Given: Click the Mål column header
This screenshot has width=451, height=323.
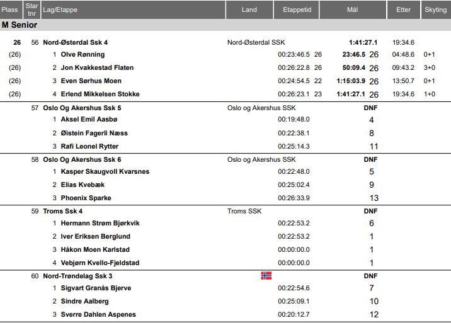Looking at the screenshot, I should pyautogui.click(x=352, y=9).
